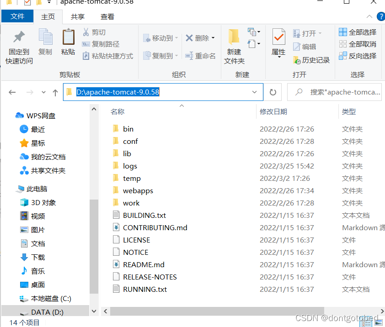Screen dimensions: 385x327
Task: Expand the Easy access dropdown in the New group
Action: [254, 44]
